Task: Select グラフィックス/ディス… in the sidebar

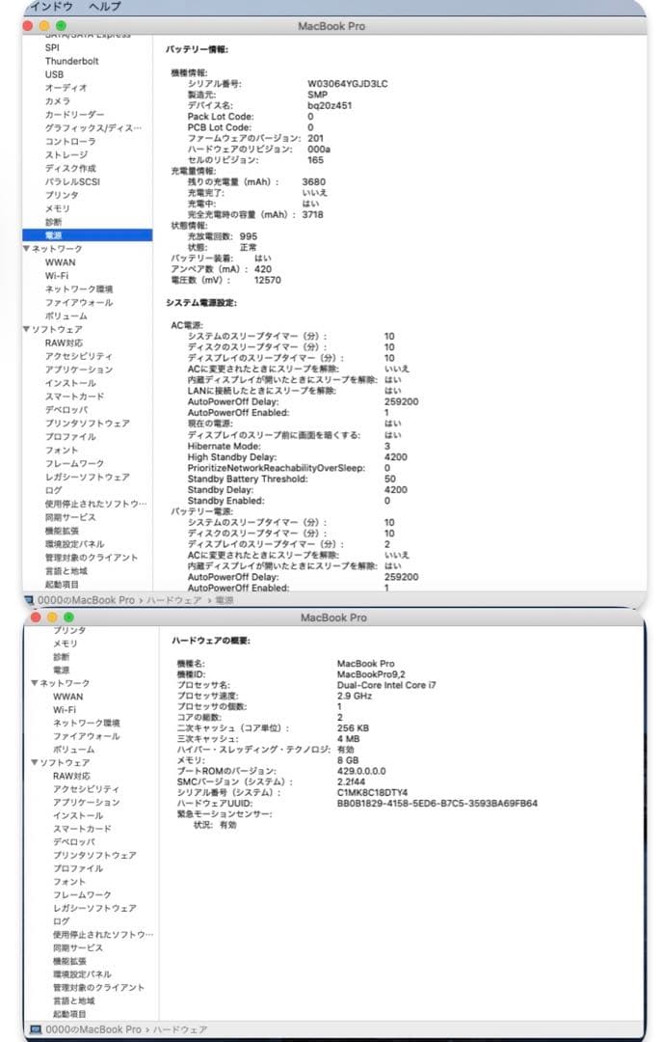Action: 93,127
